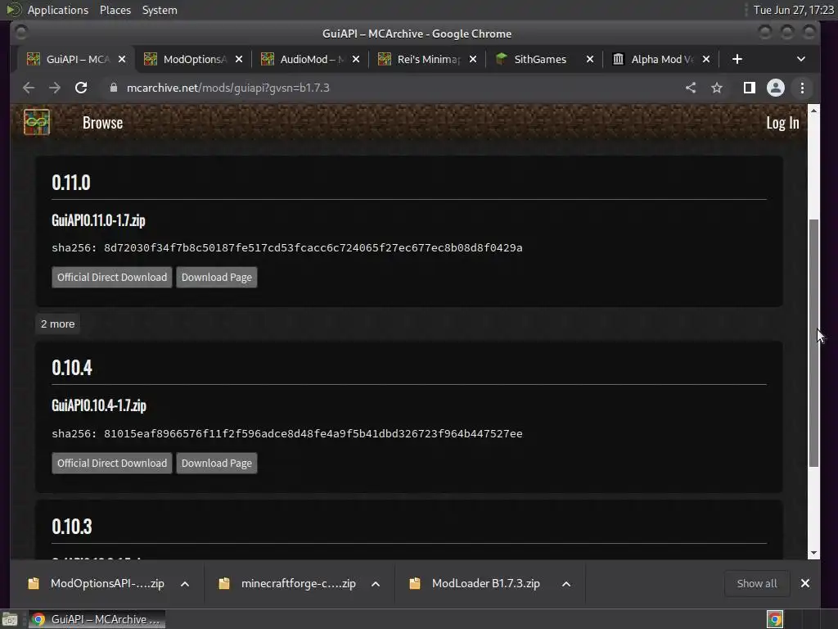This screenshot has height=629, width=838.
Task: Click the Chrome icon in system tray
Action: click(775, 619)
